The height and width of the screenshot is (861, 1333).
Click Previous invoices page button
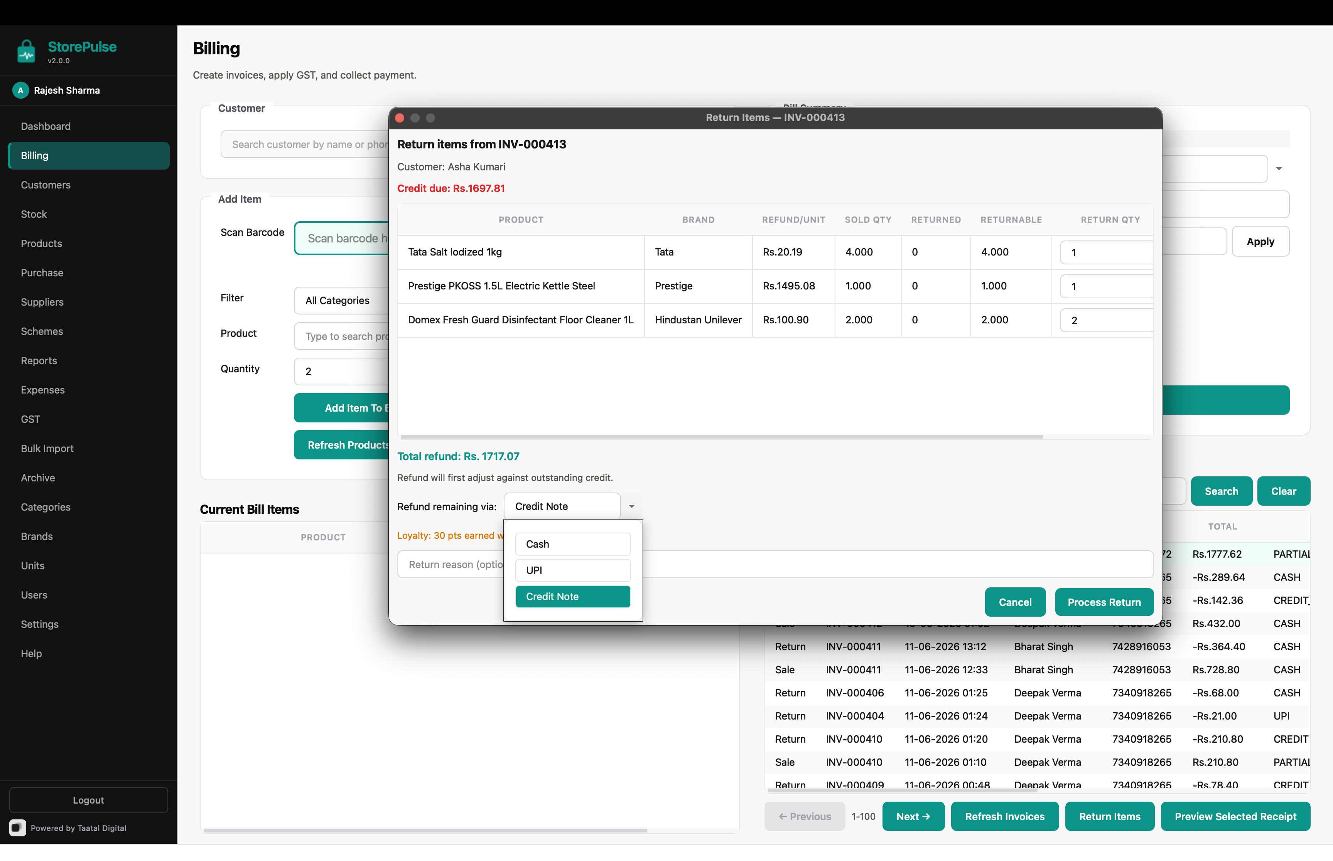tap(804, 816)
